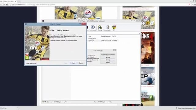The image size is (196, 110).
Task: Click Zamknij in the Kup licencję dialog
Action: coord(108,60)
